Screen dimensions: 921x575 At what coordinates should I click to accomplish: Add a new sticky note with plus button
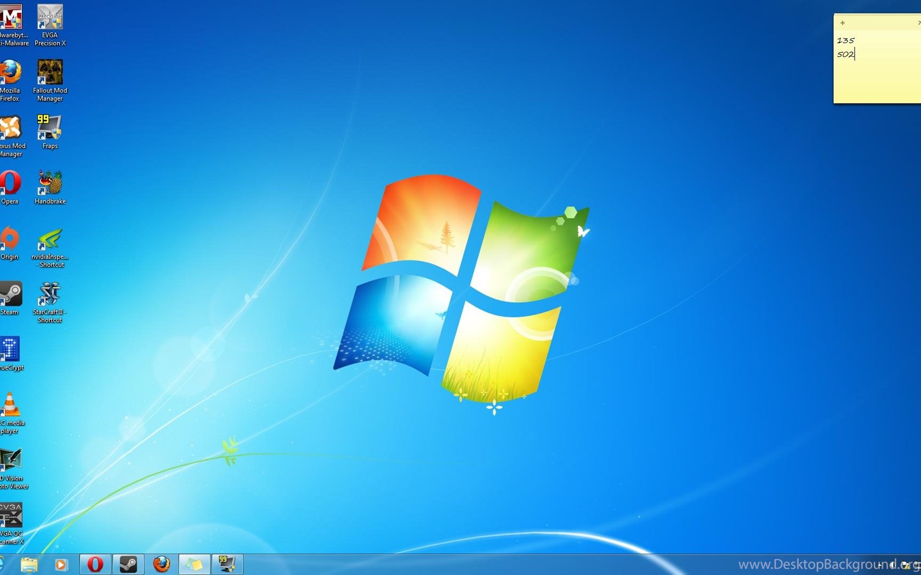(x=843, y=23)
